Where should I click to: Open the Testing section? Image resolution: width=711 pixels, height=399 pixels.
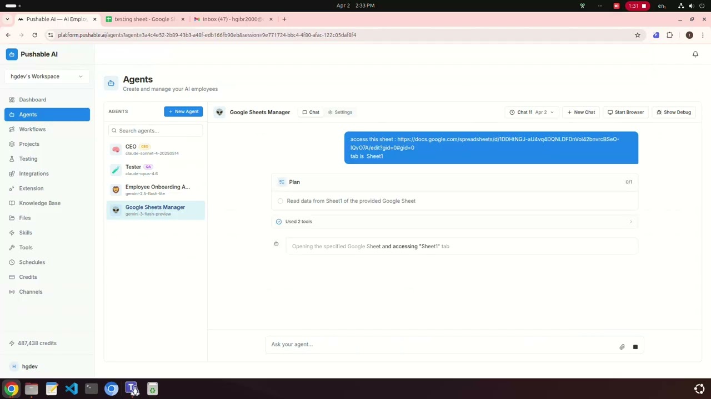point(47,159)
